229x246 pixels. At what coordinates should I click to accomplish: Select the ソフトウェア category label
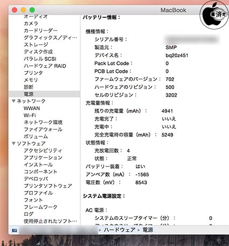click(31, 143)
